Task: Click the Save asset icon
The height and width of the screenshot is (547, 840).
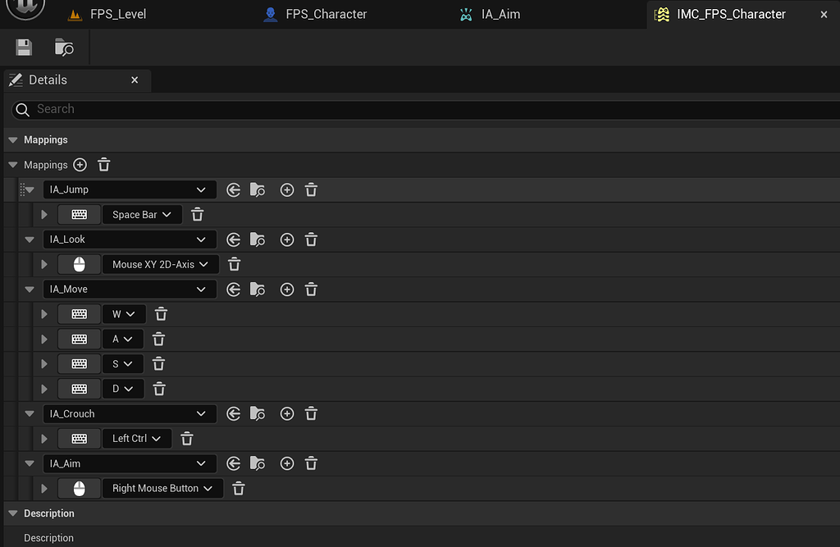Action: (24, 48)
